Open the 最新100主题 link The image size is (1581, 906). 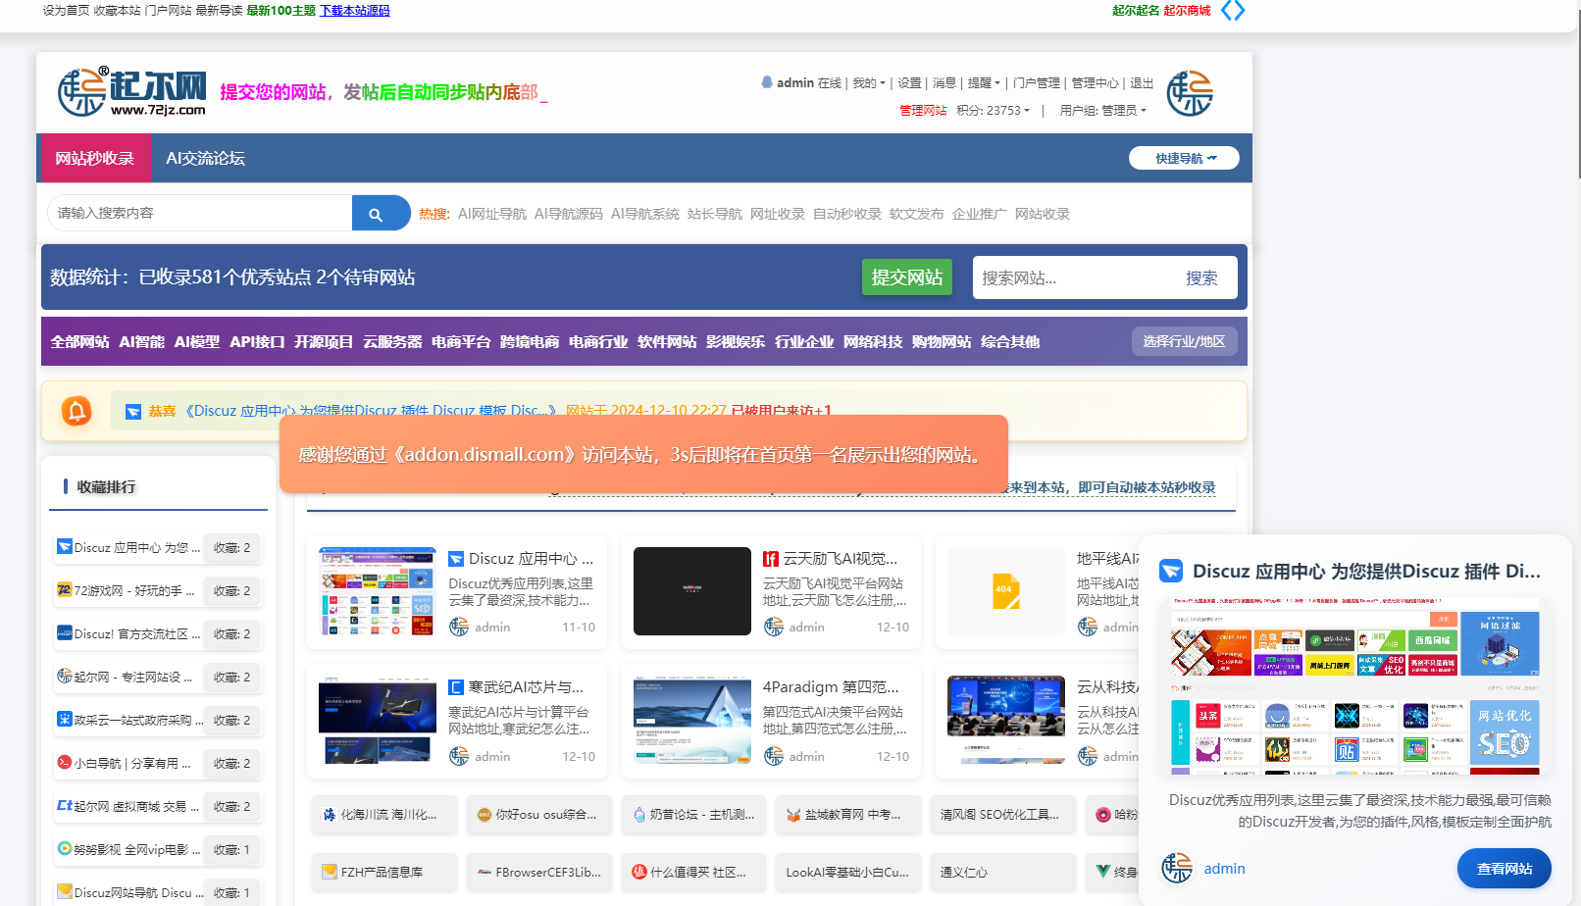point(281,11)
